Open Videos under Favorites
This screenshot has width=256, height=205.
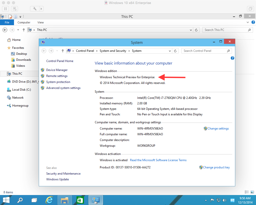pyautogui.click(x=18, y=66)
